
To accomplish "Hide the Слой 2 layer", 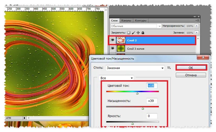I will (112, 40).
